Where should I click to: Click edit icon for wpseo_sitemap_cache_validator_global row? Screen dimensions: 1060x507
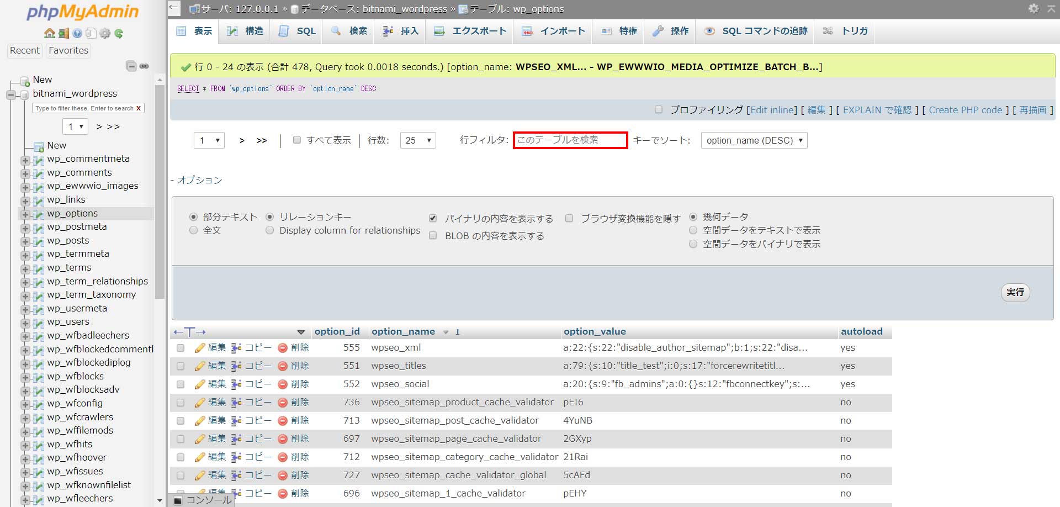click(200, 475)
